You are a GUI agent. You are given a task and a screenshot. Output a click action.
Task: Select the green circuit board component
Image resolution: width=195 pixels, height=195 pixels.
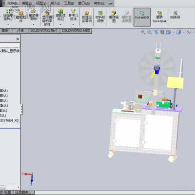pos(163,105)
